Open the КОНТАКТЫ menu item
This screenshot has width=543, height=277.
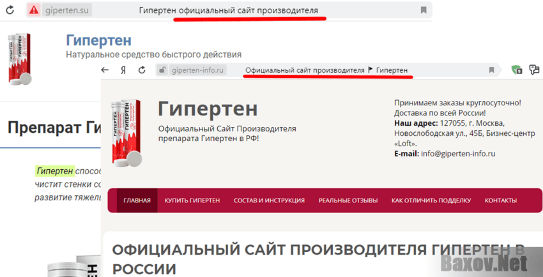[501, 200]
